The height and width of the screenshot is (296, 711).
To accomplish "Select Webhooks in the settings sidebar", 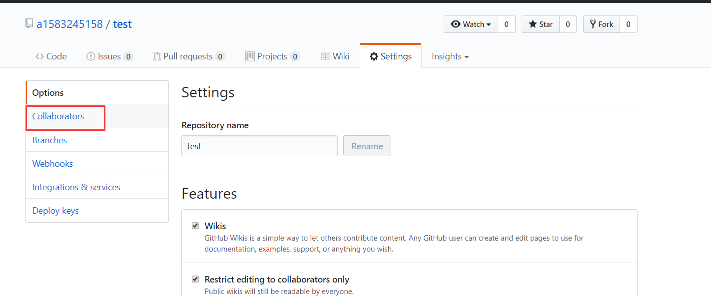I will (x=52, y=163).
